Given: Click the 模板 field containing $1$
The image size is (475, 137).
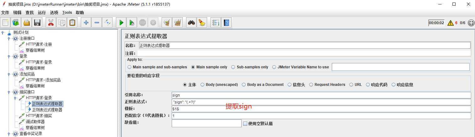Looking at the screenshot, I should click(321, 109).
